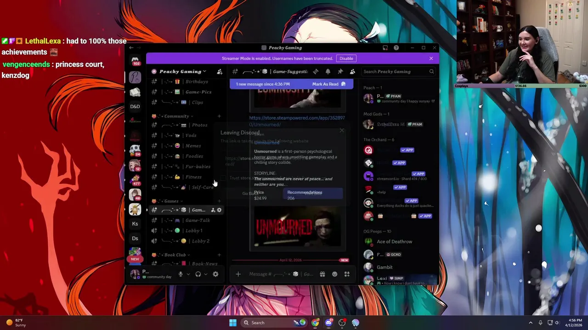Image resolution: width=588 pixels, height=330 pixels.
Task: Open headphone output options arrow
Action: 205,274
